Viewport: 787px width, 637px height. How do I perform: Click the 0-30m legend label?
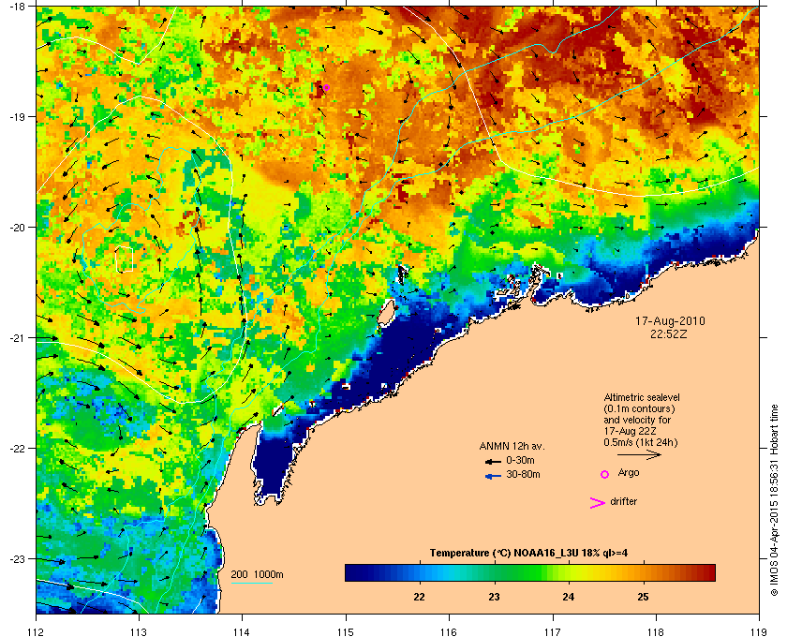(x=520, y=460)
